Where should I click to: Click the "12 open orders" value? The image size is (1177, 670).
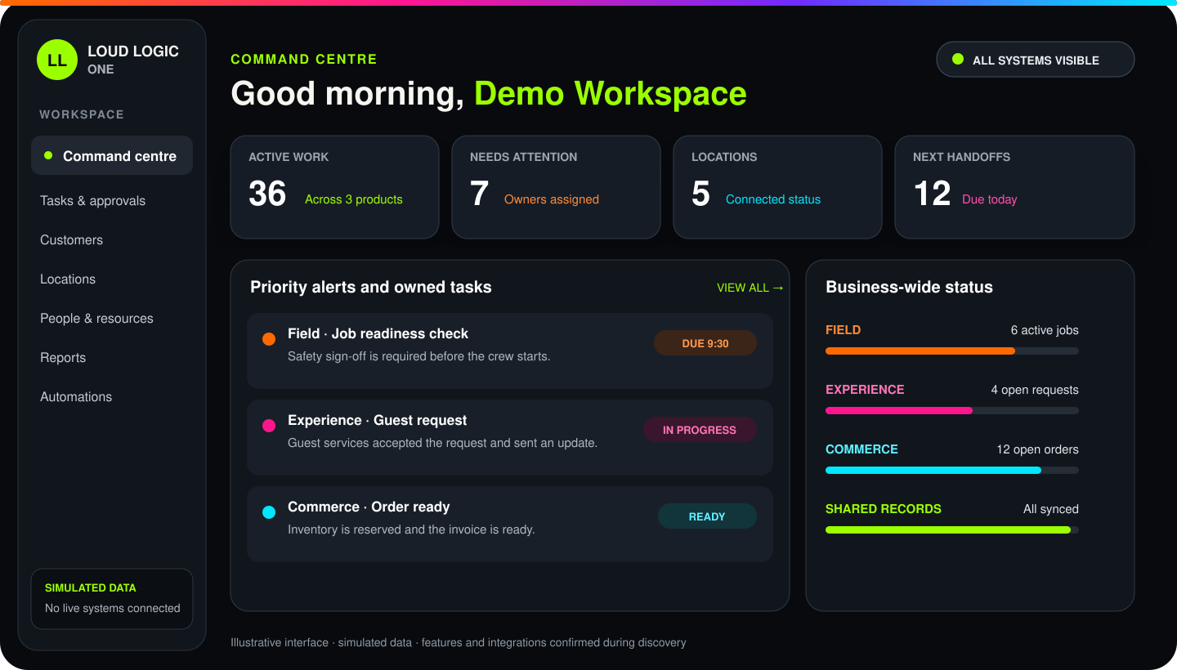click(x=1037, y=449)
